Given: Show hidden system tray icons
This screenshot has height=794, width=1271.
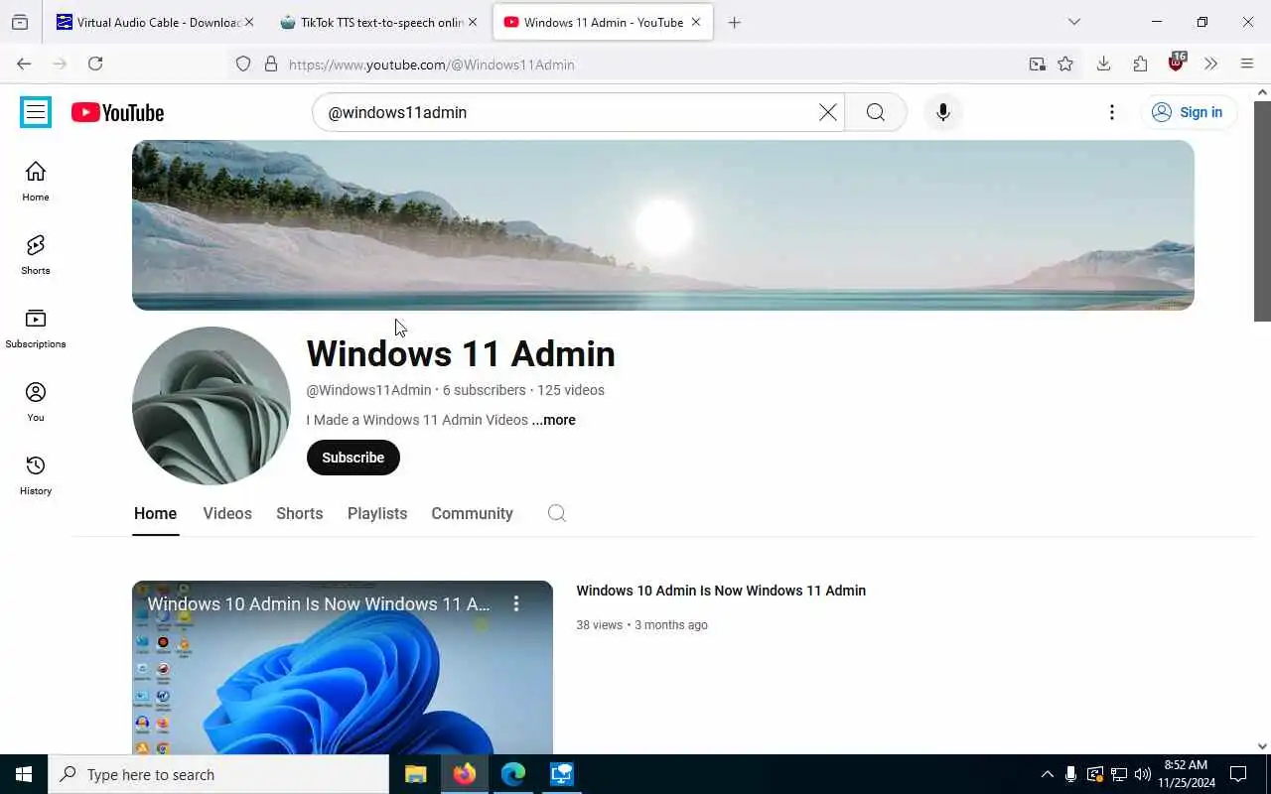Looking at the screenshot, I should pos(1047,774).
